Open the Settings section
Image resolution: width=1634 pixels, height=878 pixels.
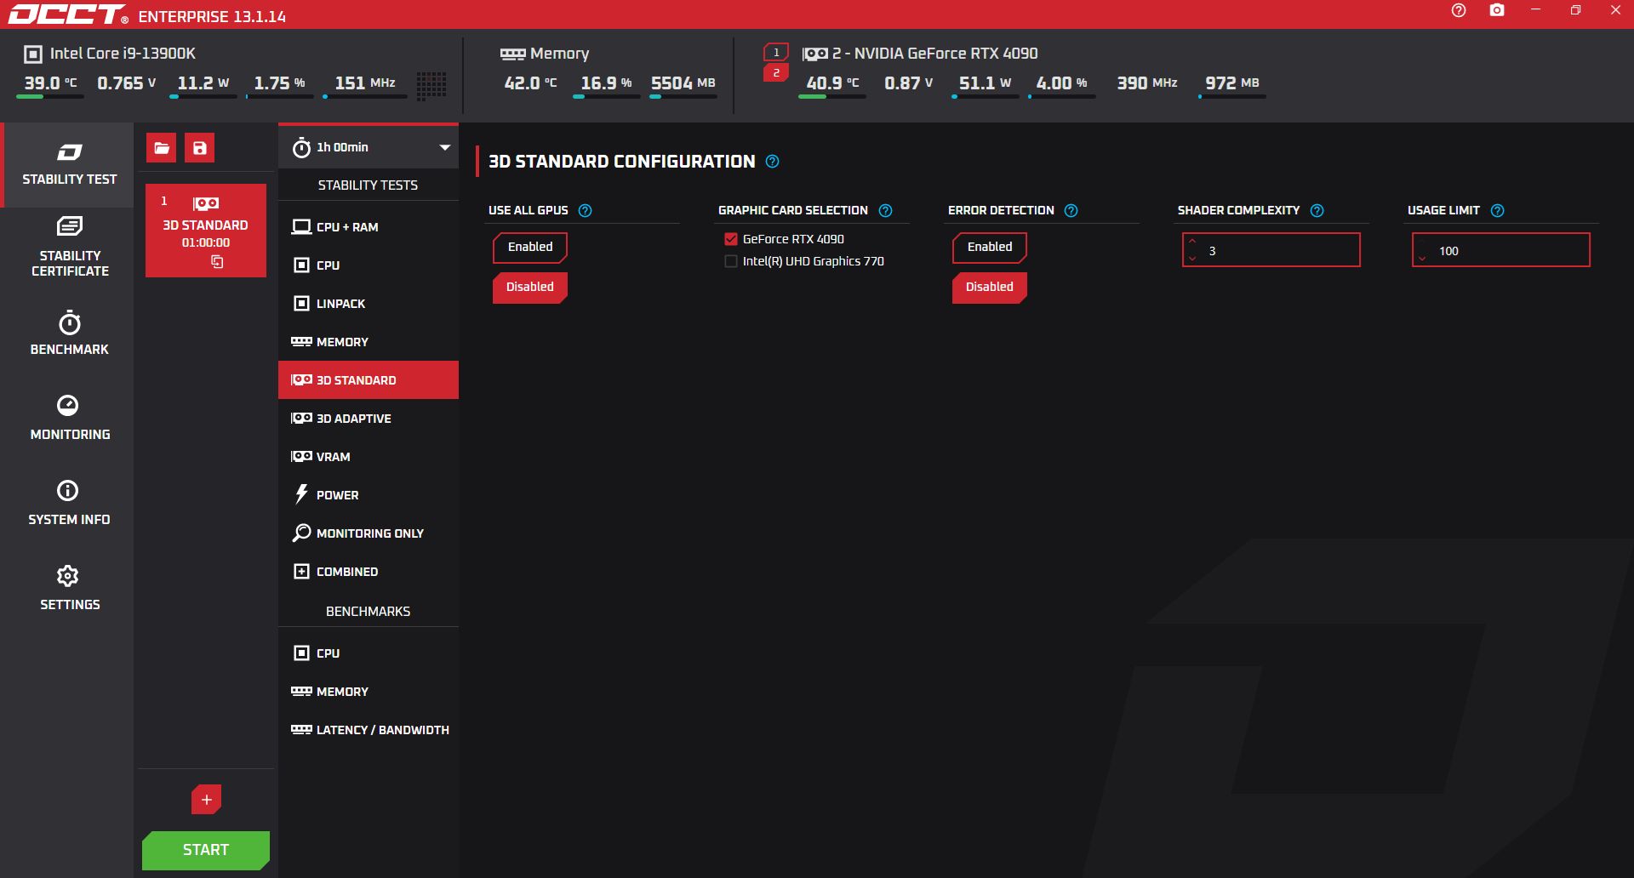click(70, 588)
